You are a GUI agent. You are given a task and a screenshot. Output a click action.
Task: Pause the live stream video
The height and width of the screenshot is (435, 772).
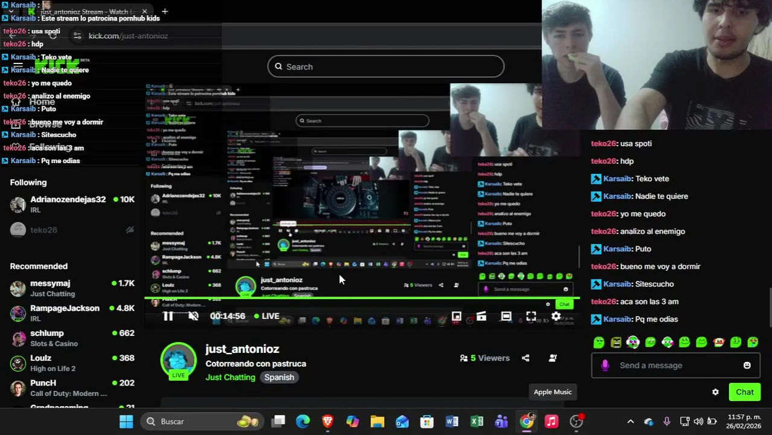point(168,316)
